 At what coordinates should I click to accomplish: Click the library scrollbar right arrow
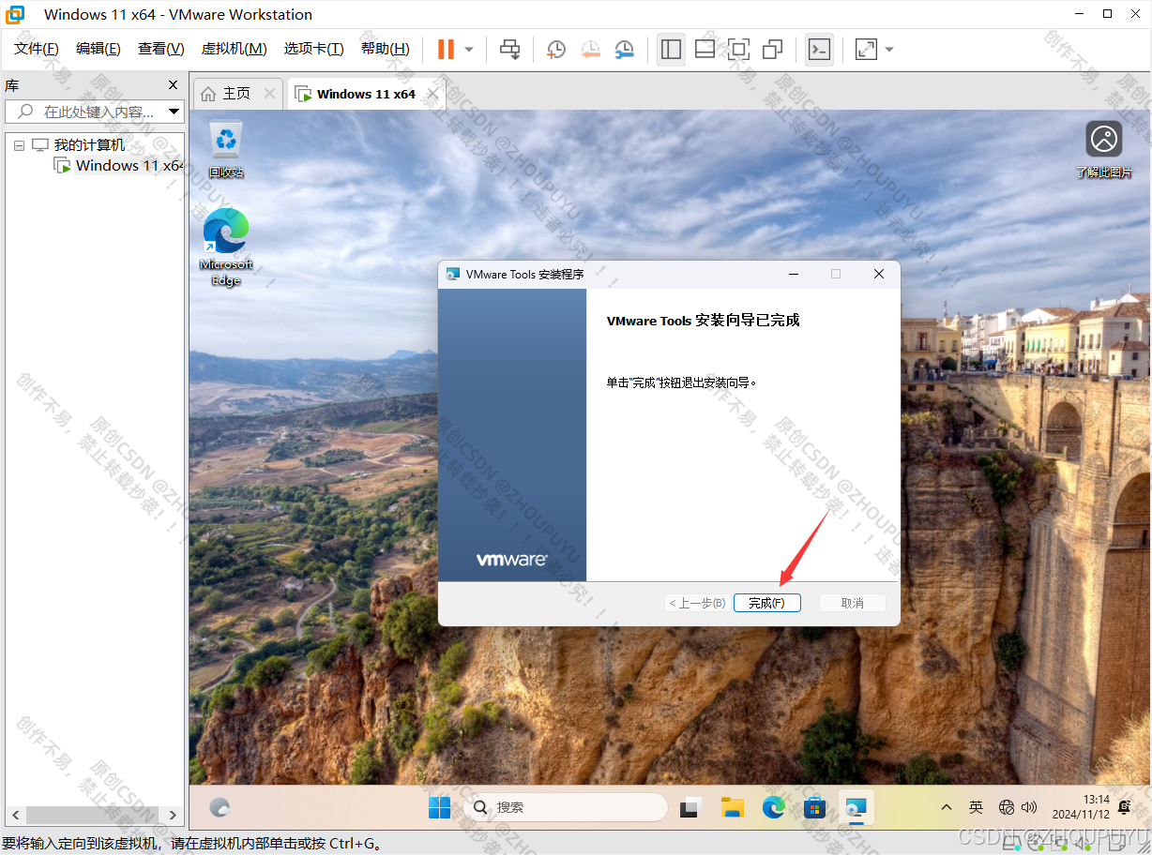coord(173,815)
